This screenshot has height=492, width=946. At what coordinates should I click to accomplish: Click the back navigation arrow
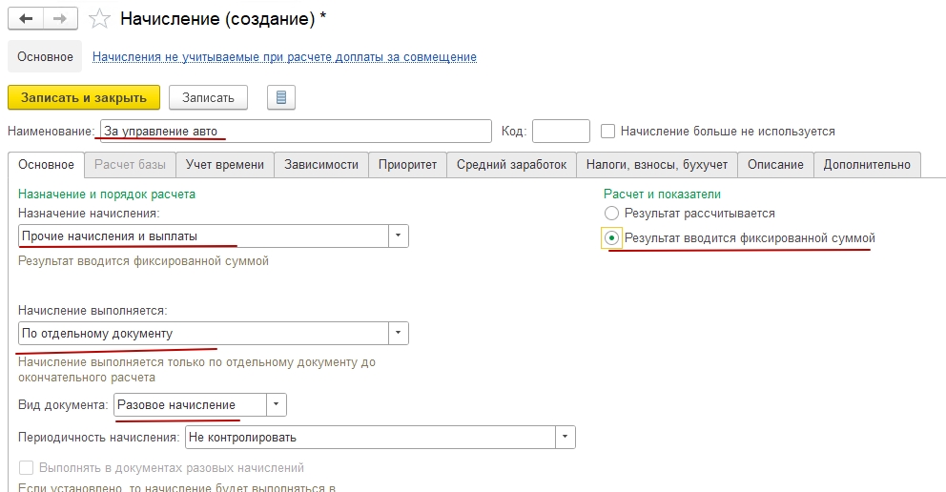26,18
